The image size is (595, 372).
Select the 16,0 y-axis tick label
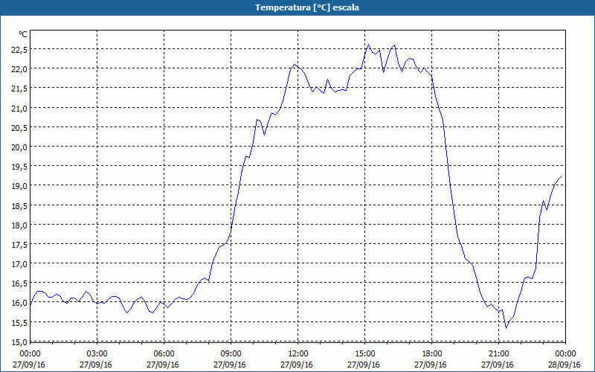[19, 303]
